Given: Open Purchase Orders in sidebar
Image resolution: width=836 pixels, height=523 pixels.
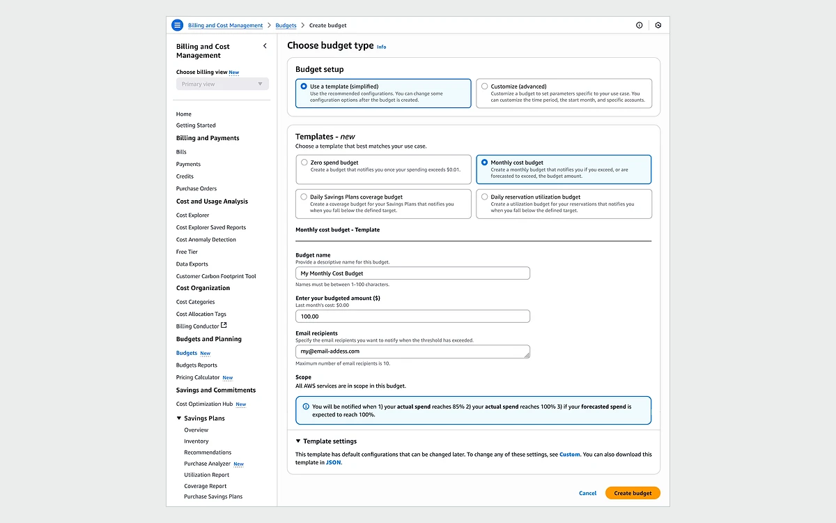Looking at the screenshot, I should point(196,188).
